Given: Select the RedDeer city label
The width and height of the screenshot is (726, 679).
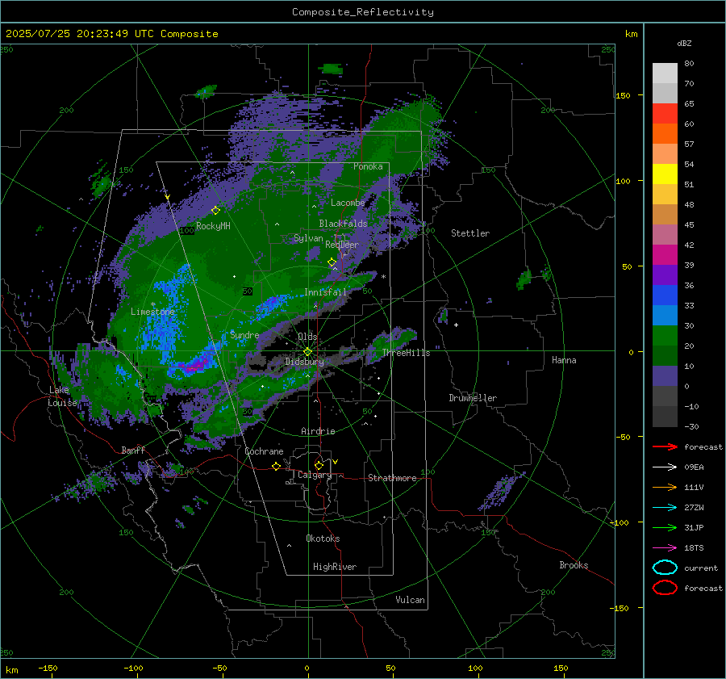Looking at the screenshot, I should 342,245.
